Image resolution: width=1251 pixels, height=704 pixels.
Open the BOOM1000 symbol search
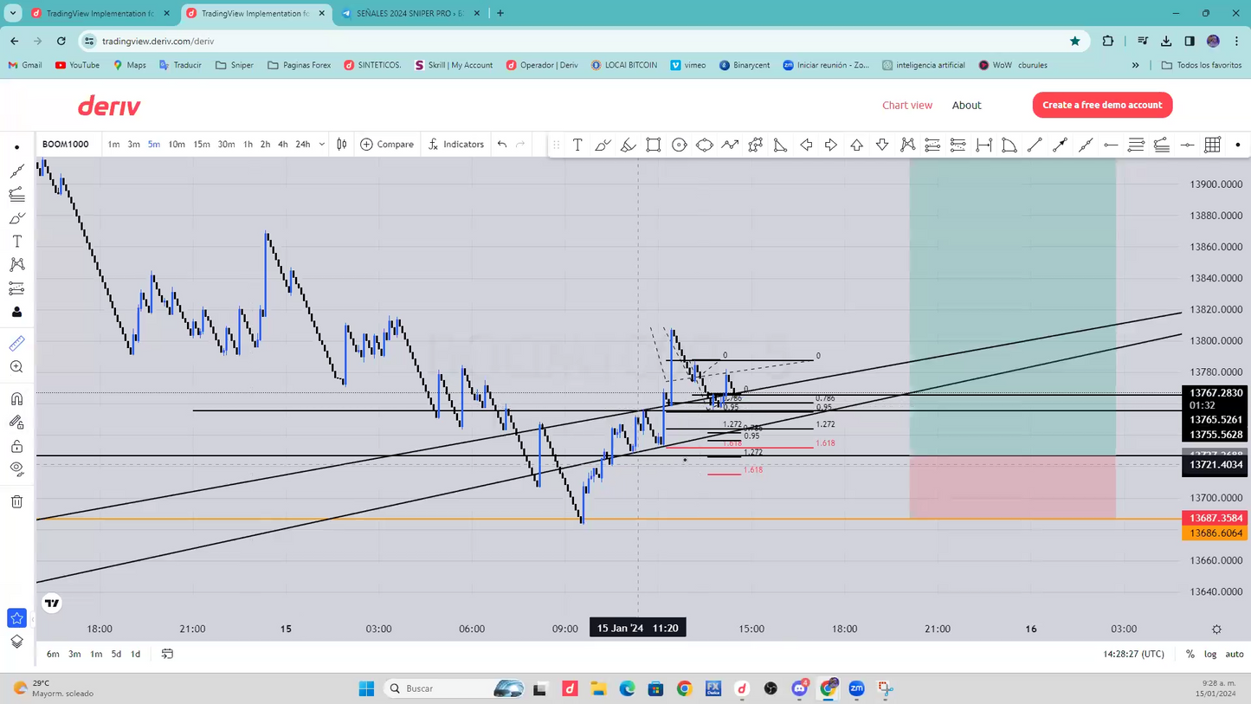66,145
